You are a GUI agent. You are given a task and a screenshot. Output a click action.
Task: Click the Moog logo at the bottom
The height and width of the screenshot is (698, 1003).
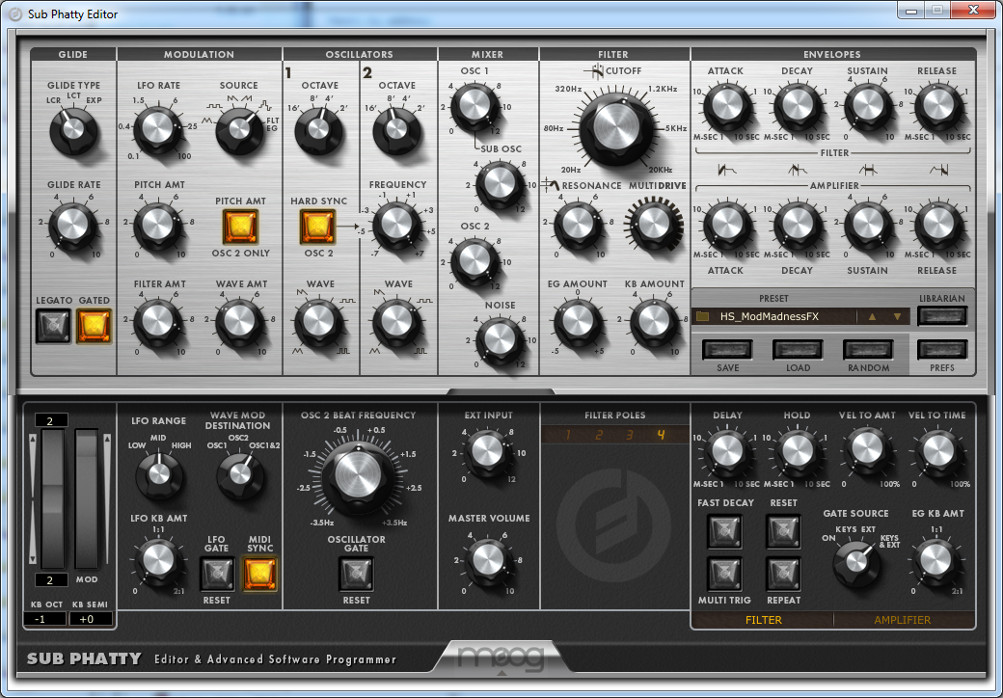[x=501, y=660]
